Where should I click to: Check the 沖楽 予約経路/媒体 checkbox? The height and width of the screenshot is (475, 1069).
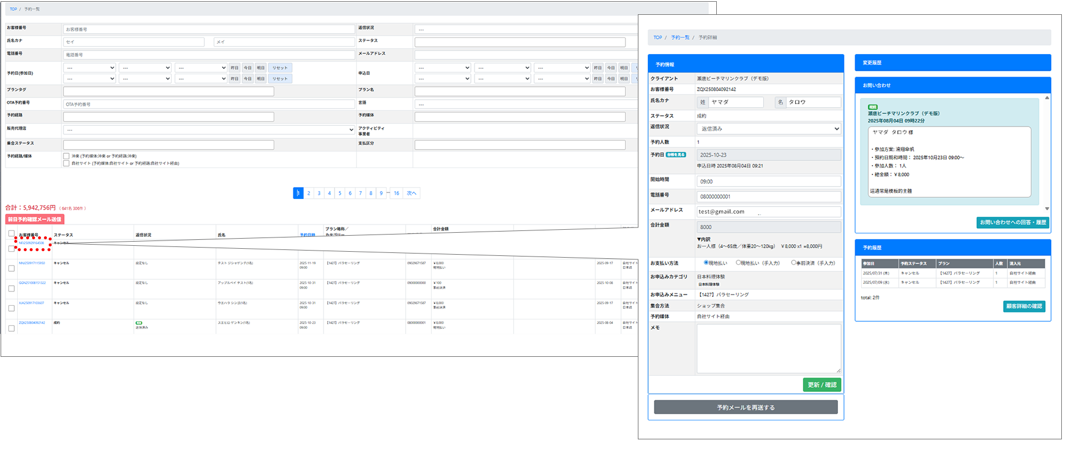pyautogui.click(x=67, y=156)
